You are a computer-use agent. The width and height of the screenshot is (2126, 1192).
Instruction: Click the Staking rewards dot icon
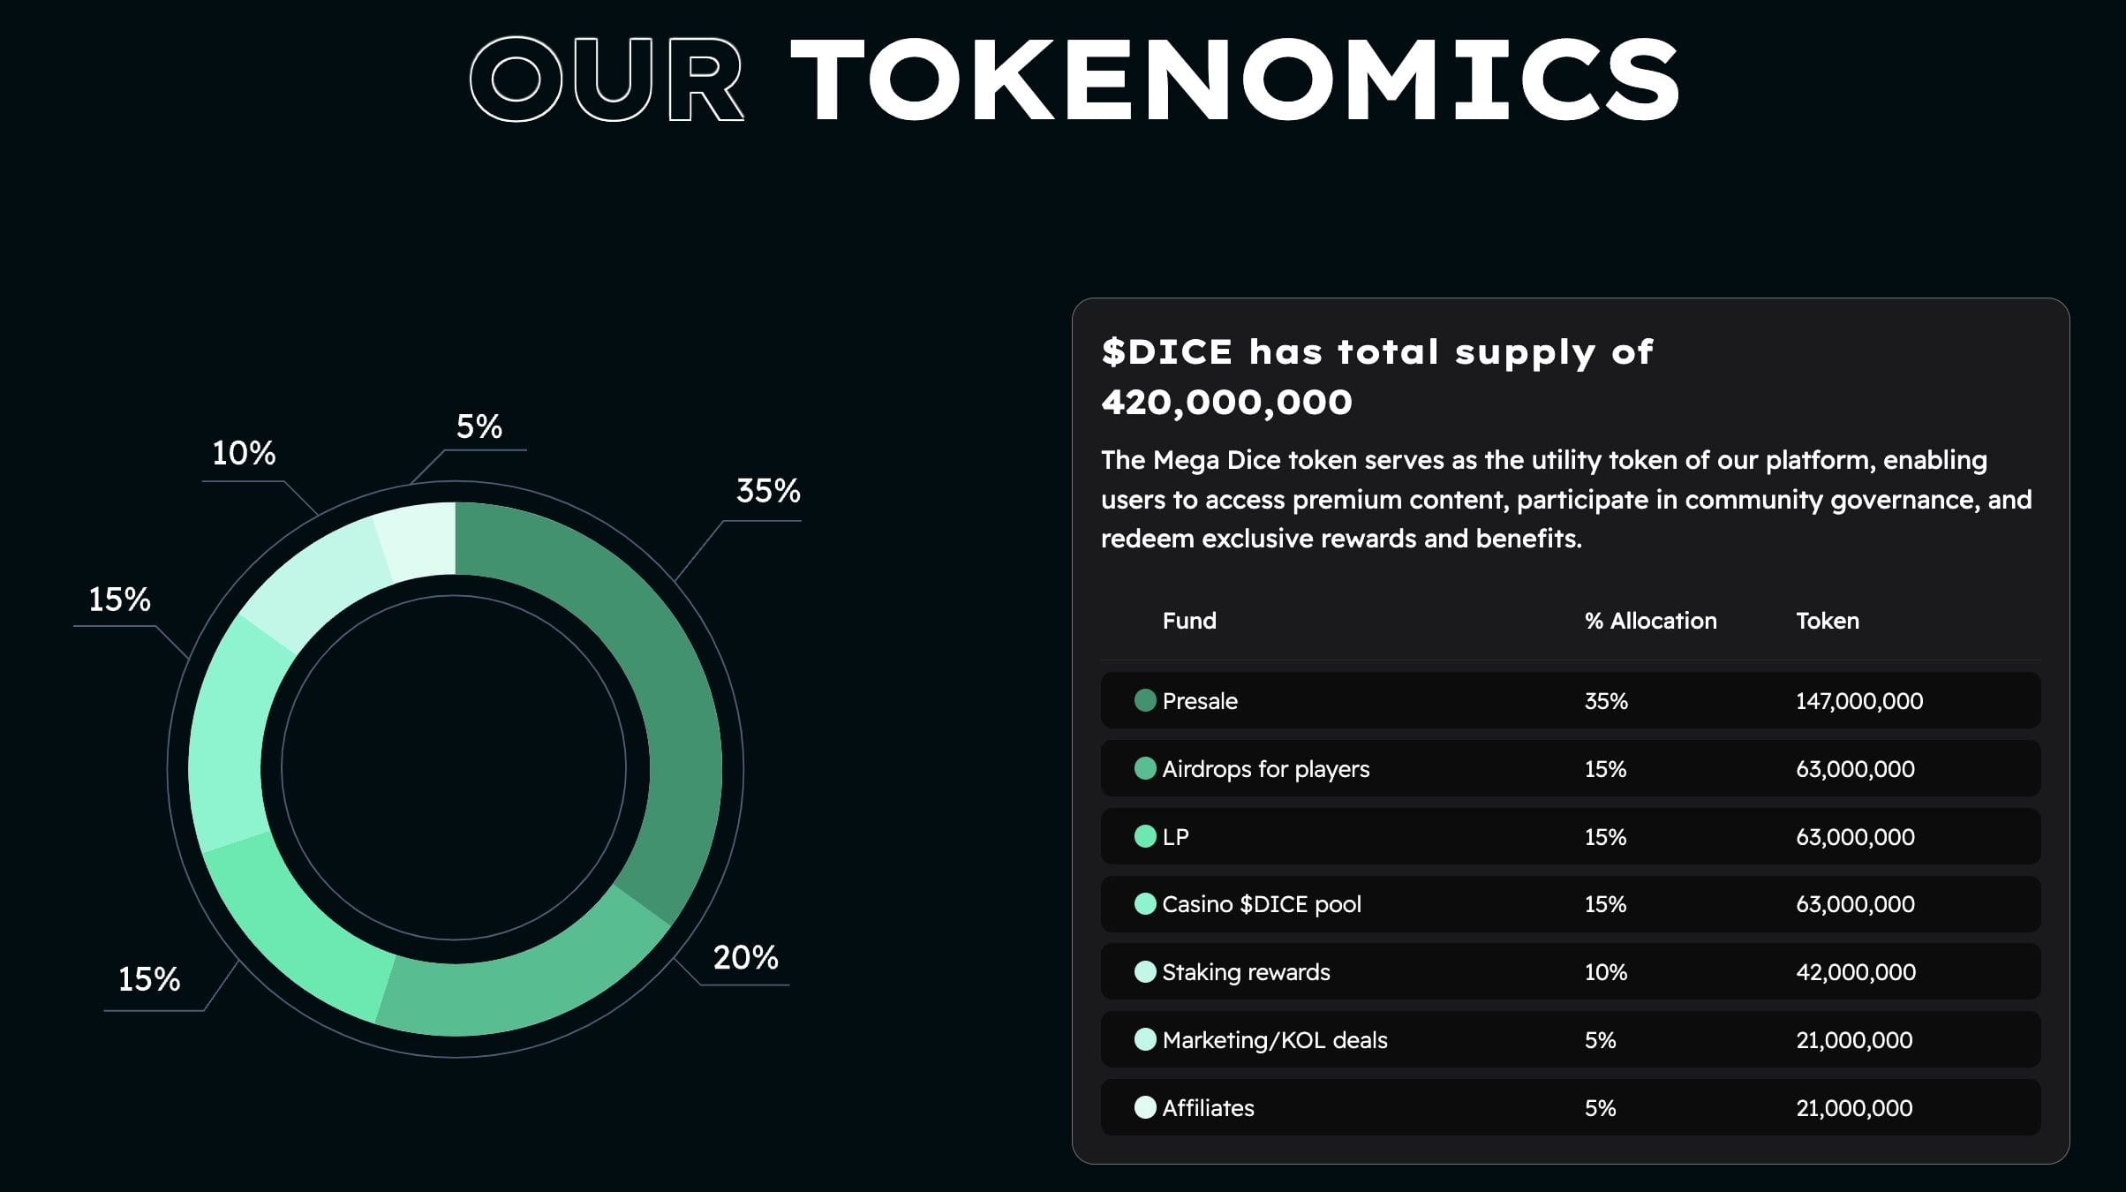(x=1145, y=972)
